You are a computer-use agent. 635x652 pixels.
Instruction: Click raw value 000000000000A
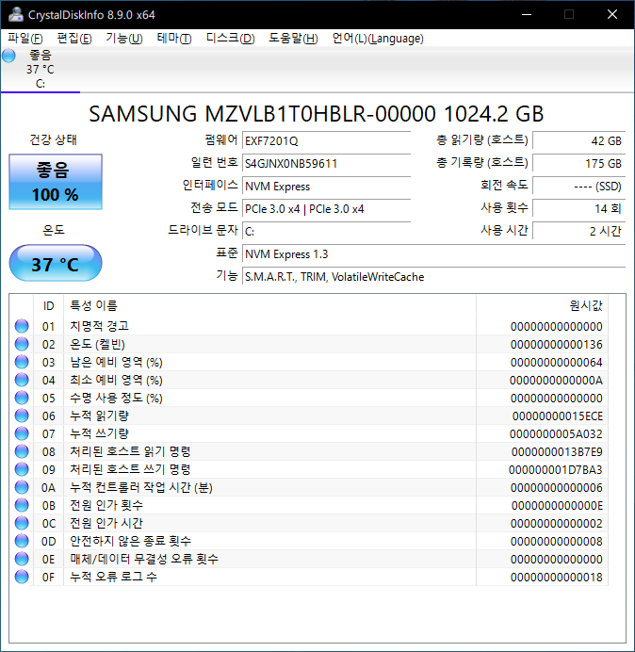pyautogui.click(x=556, y=380)
